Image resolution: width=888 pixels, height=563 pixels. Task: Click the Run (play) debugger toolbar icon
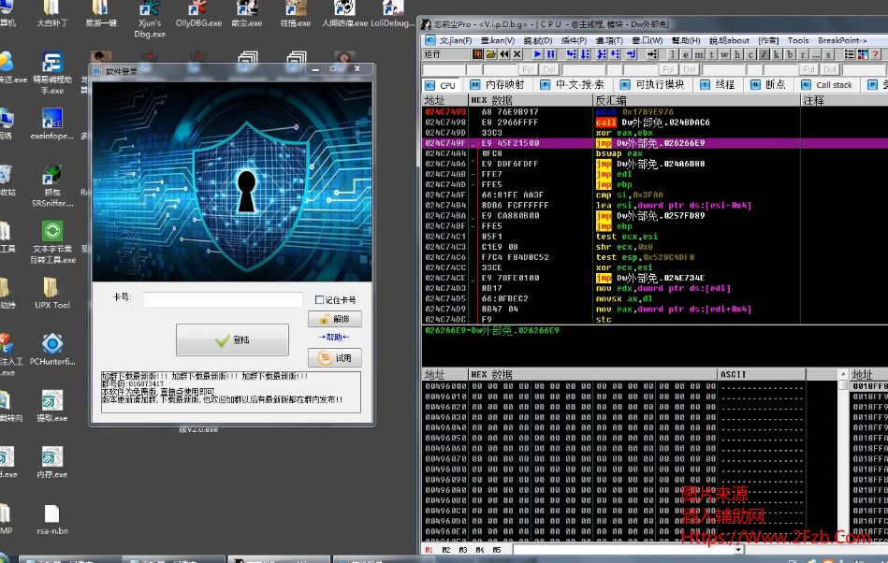[x=538, y=54]
